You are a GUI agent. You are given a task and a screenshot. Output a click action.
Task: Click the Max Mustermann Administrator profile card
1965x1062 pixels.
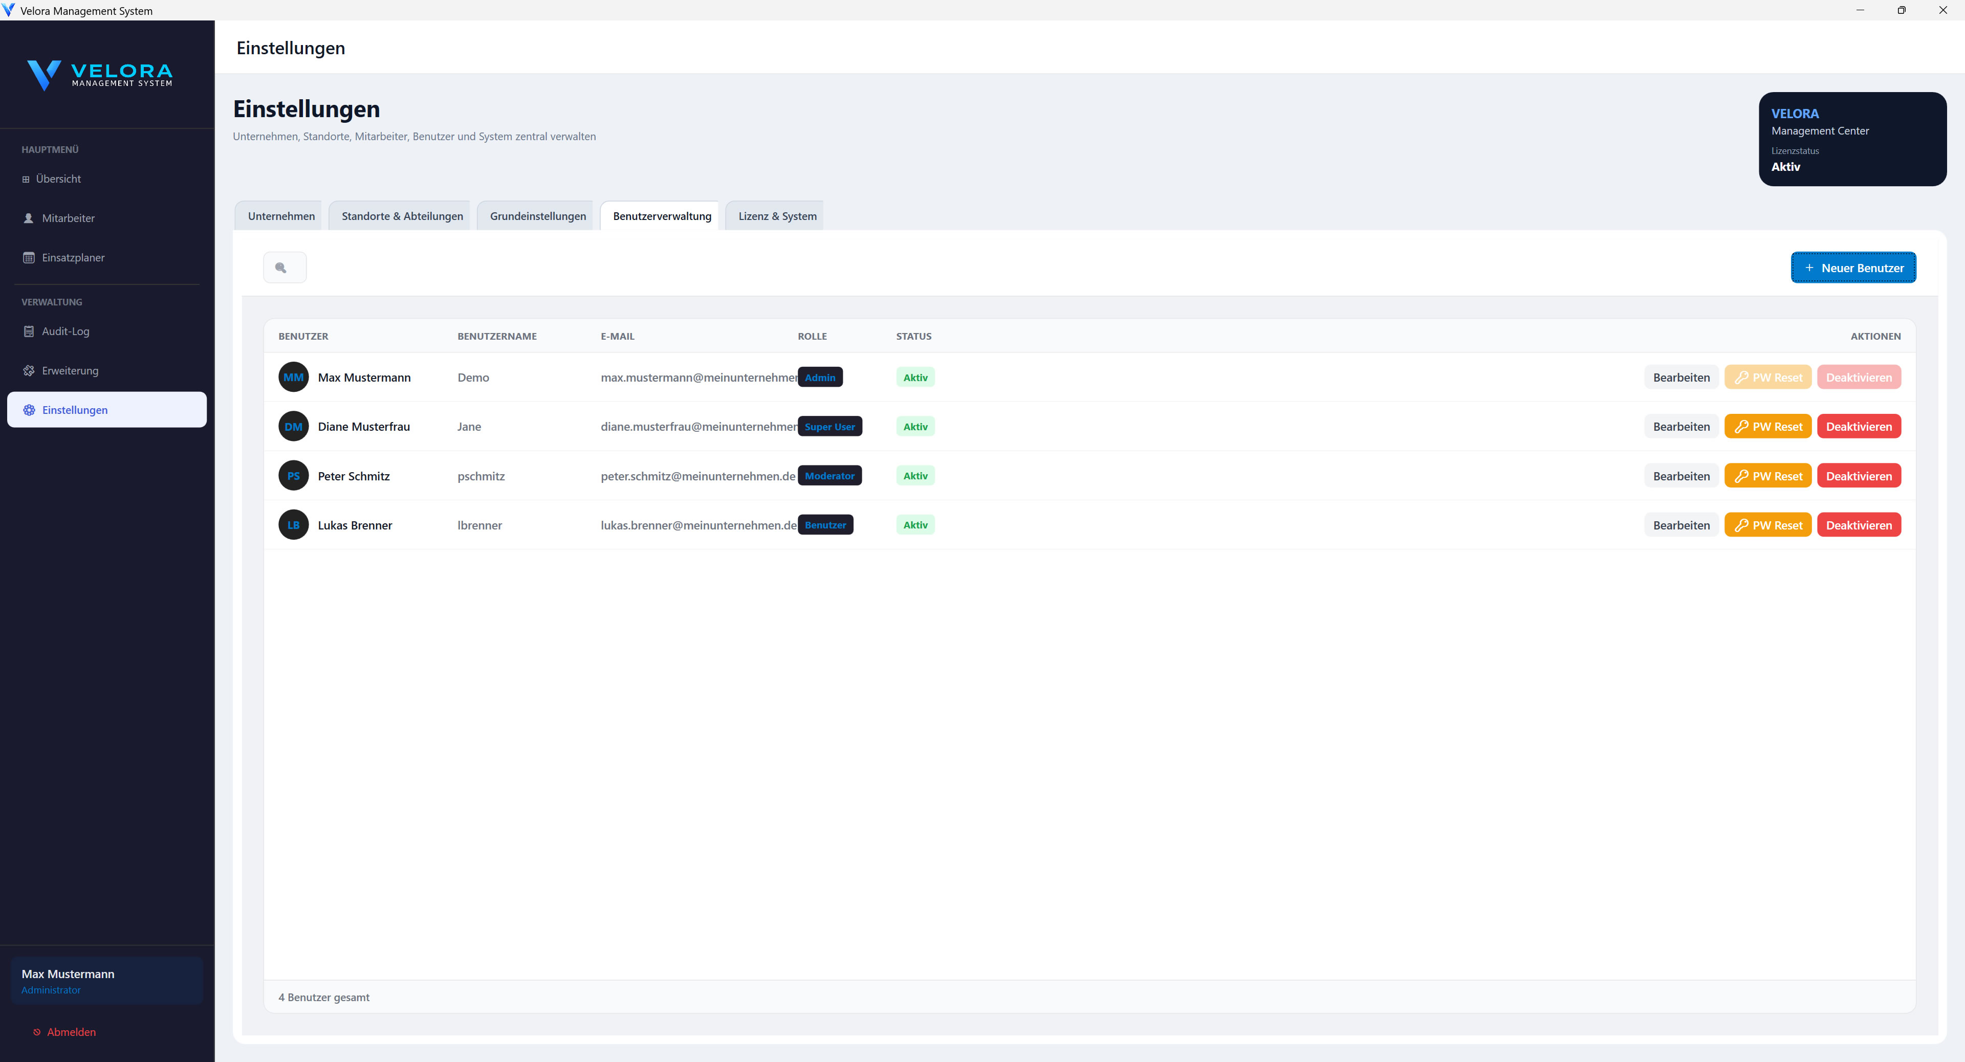click(x=107, y=981)
